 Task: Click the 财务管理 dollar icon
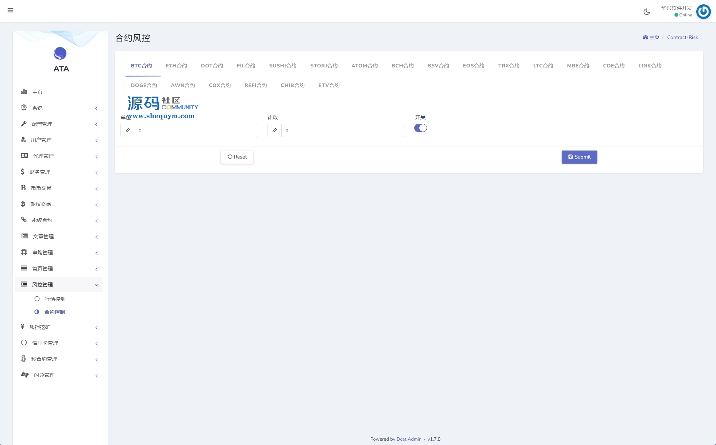coord(23,172)
